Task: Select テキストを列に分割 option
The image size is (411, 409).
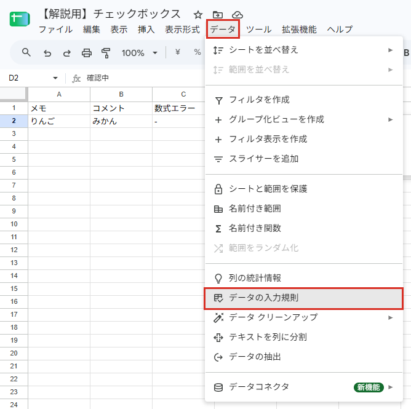Action: click(x=304, y=337)
